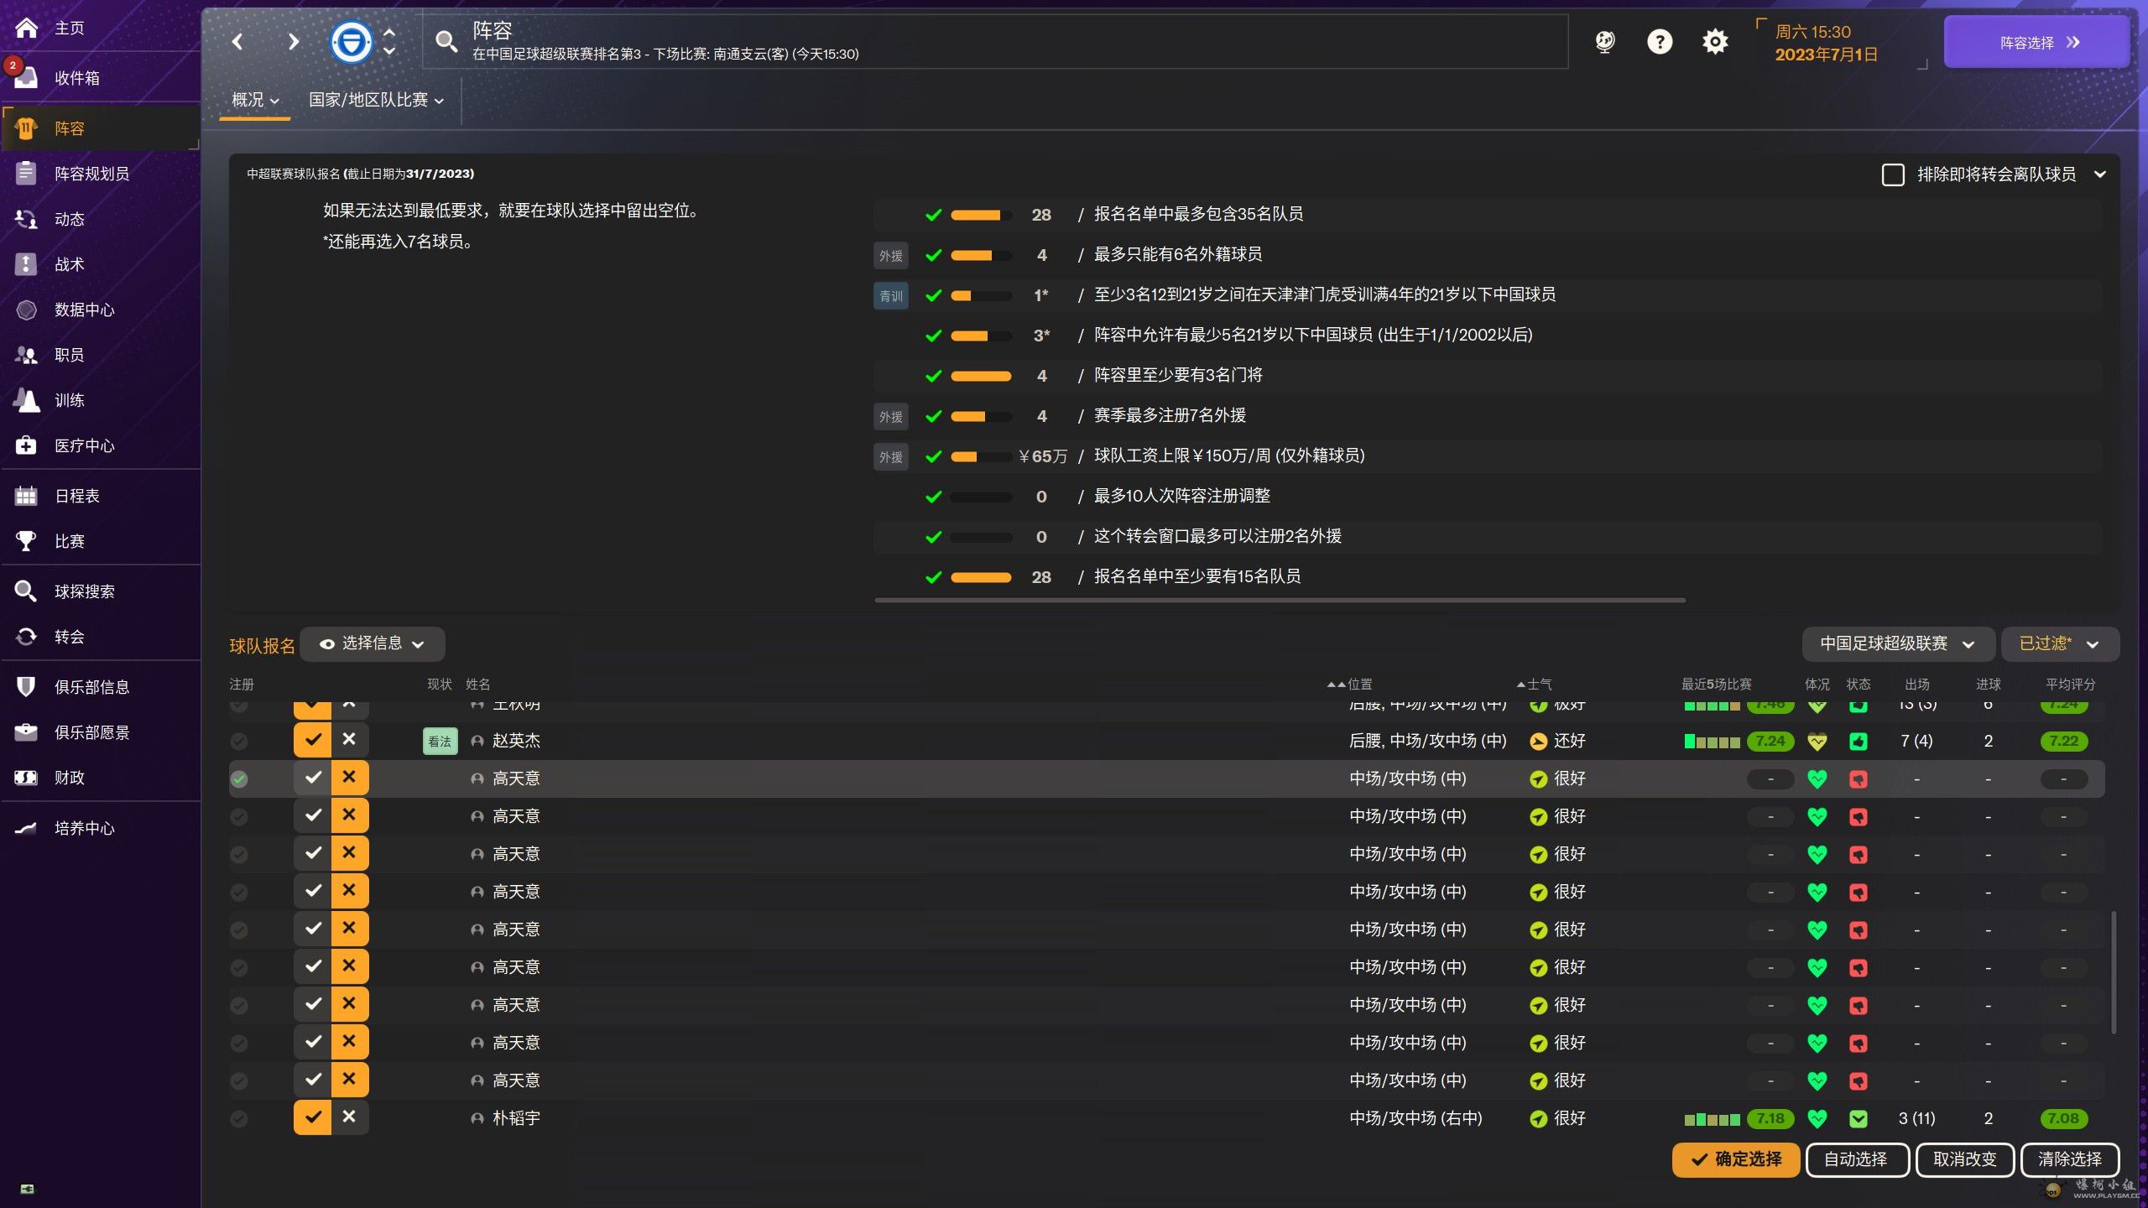The image size is (2148, 1208).
Task: Open the 医疗中心 medical centre icon
Action: [26, 445]
